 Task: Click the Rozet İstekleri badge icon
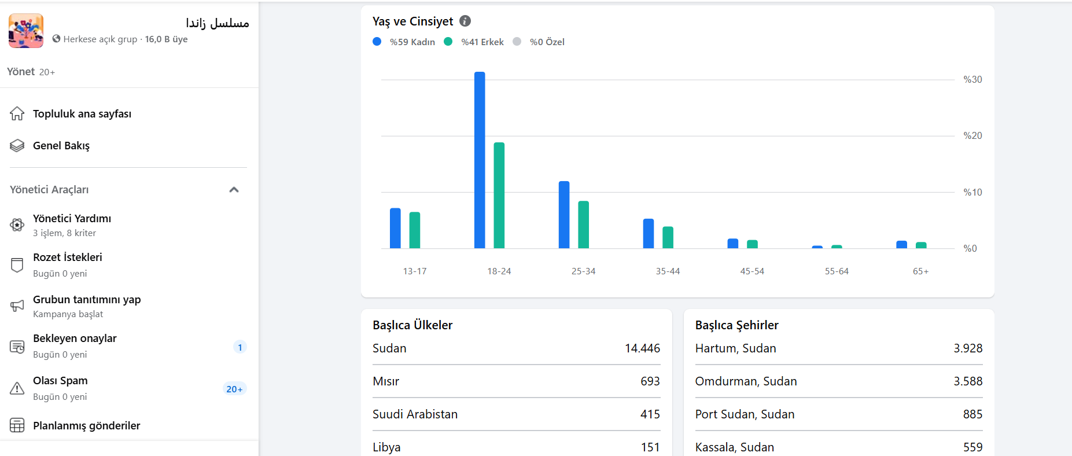(x=17, y=265)
